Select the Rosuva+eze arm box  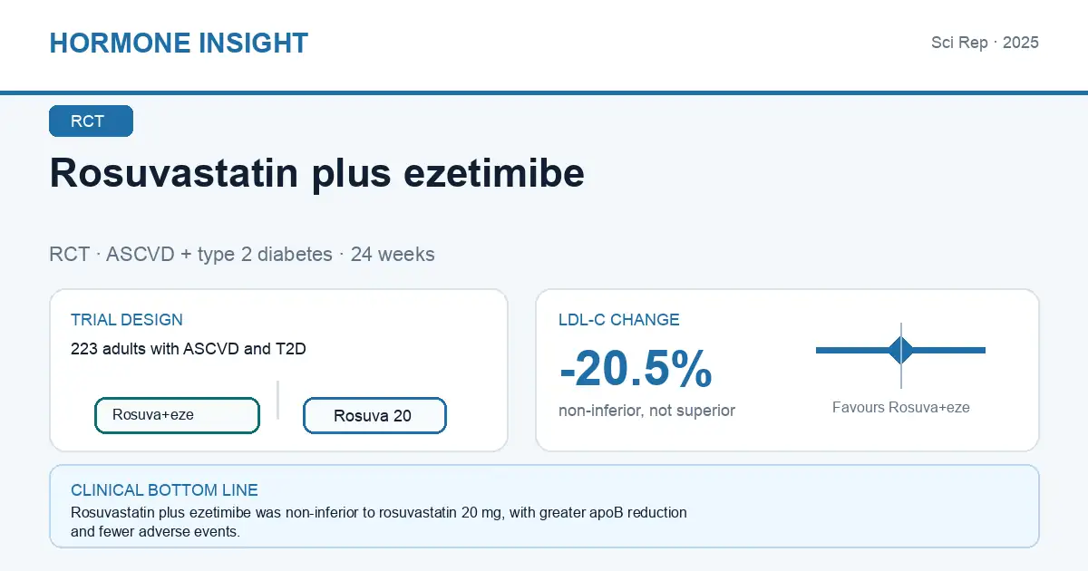[178, 415]
